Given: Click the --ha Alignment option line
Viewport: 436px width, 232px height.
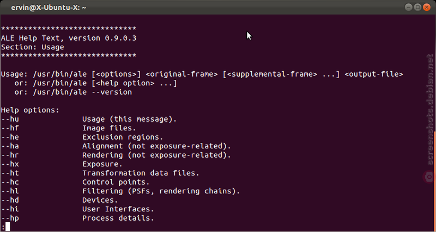Looking at the screenshot, I should click(116, 146).
